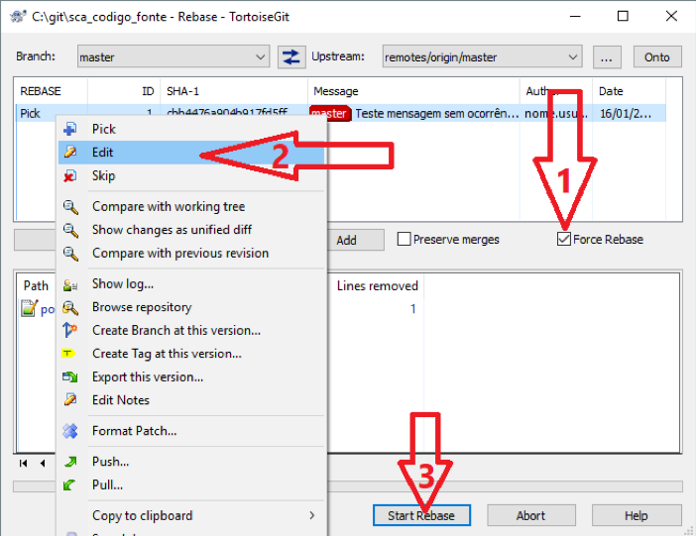Click the Format Patch icon
696x536 pixels.
[x=70, y=431]
